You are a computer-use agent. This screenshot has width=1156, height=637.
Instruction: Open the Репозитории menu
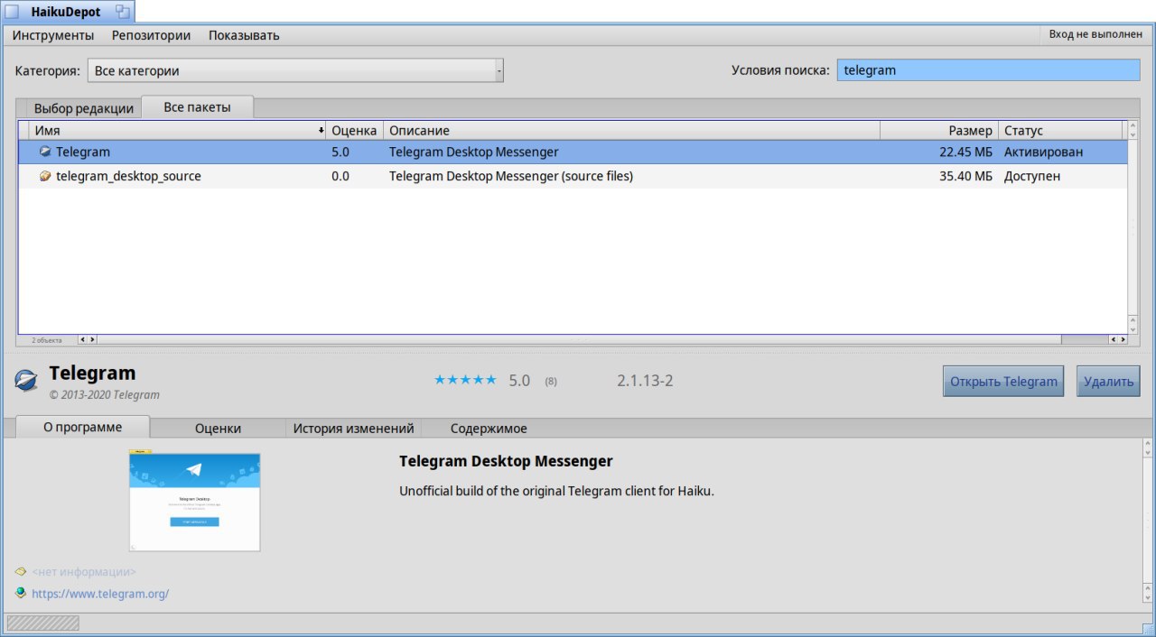[151, 35]
